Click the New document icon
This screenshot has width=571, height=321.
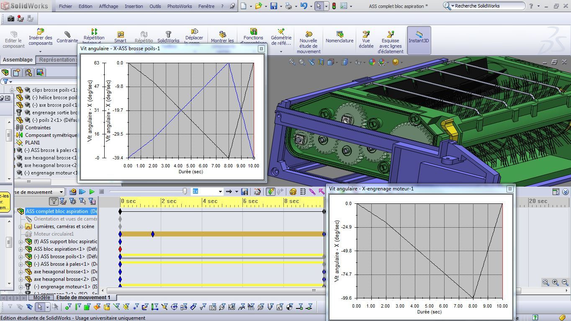click(x=244, y=6)
